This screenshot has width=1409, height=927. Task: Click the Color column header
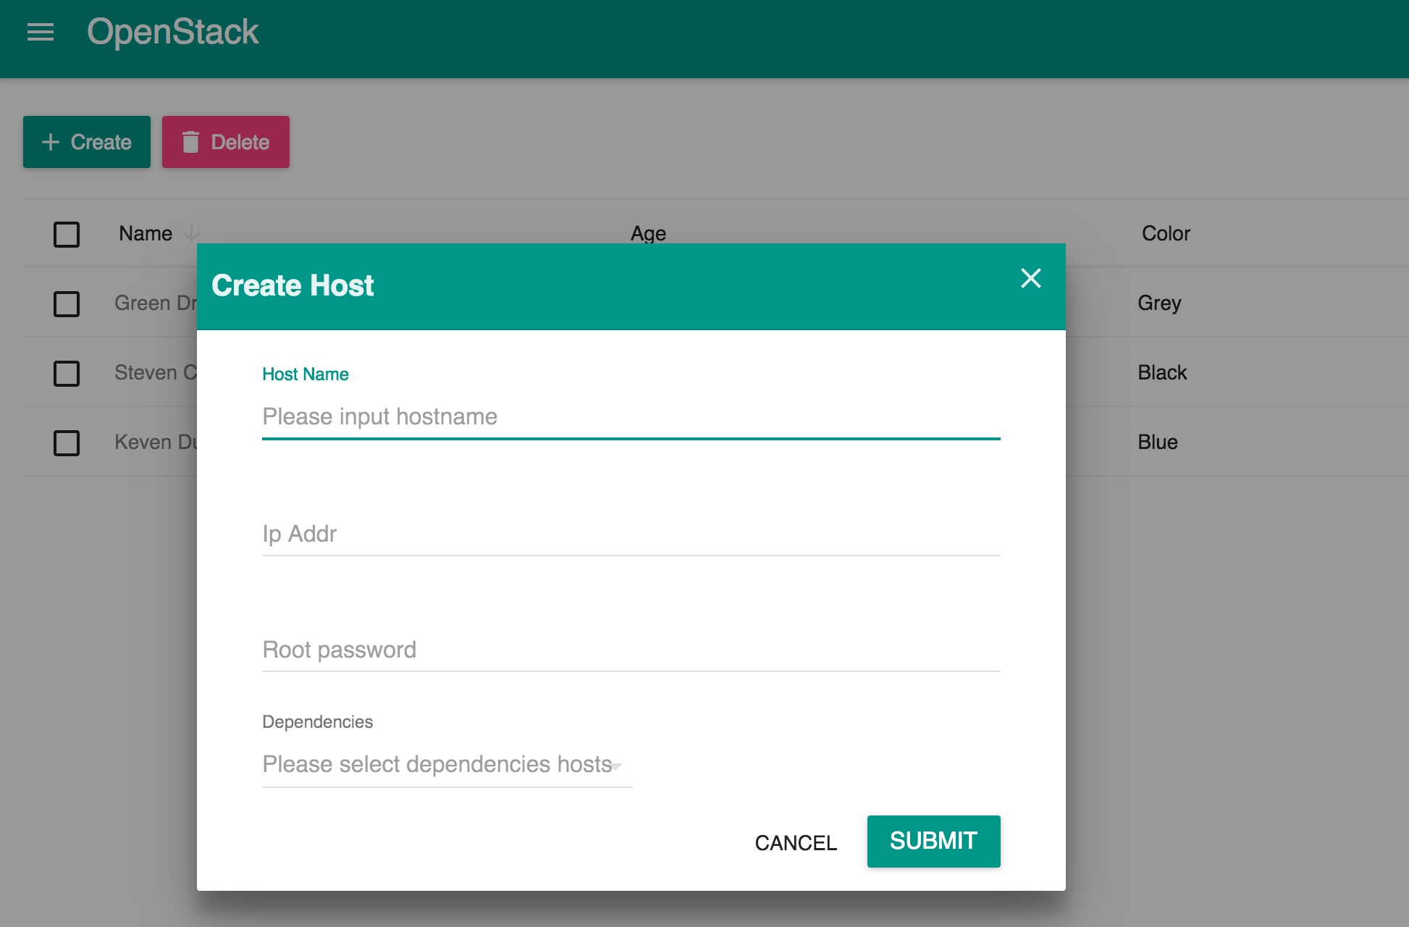[x=1165, y=233]
